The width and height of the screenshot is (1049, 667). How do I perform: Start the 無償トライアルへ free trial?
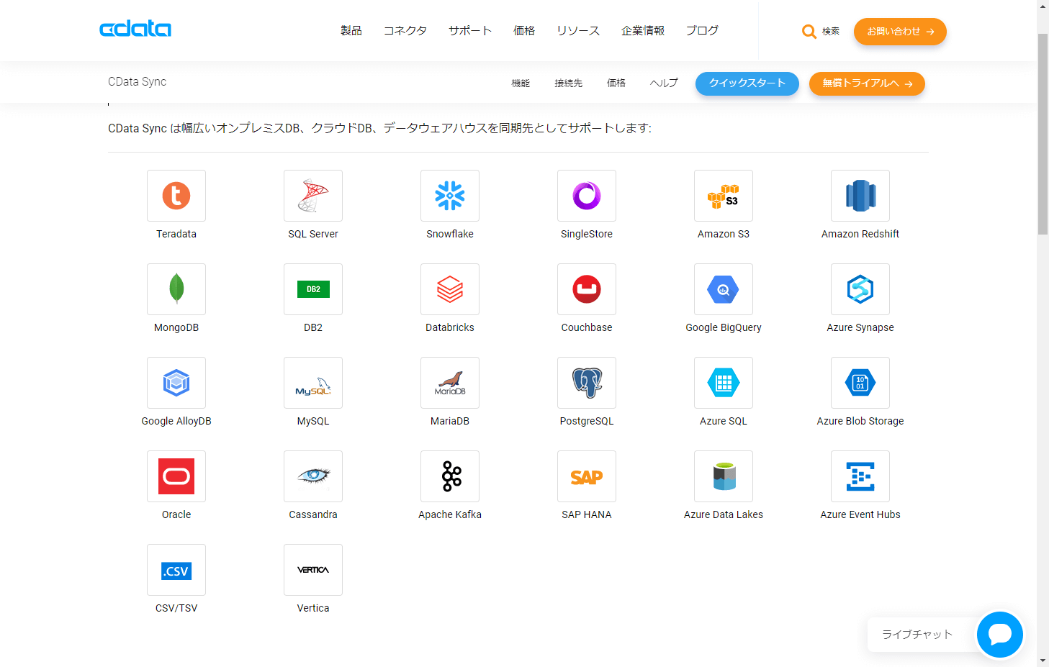[x=867, y=83]
